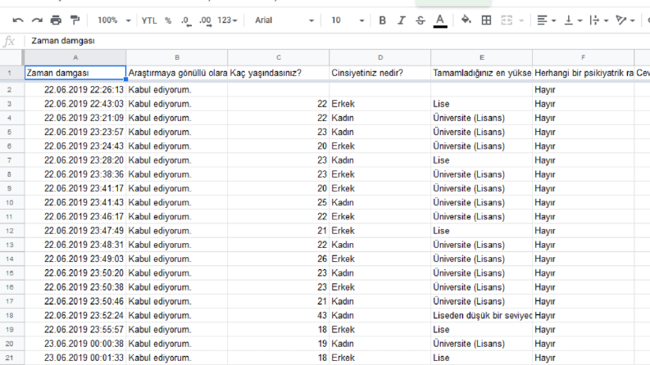The width and height of the screenshot is (650, 365).
Task: Select timestamp '23.06.2019 00:00:38'
Action: [x=75, y=344]
